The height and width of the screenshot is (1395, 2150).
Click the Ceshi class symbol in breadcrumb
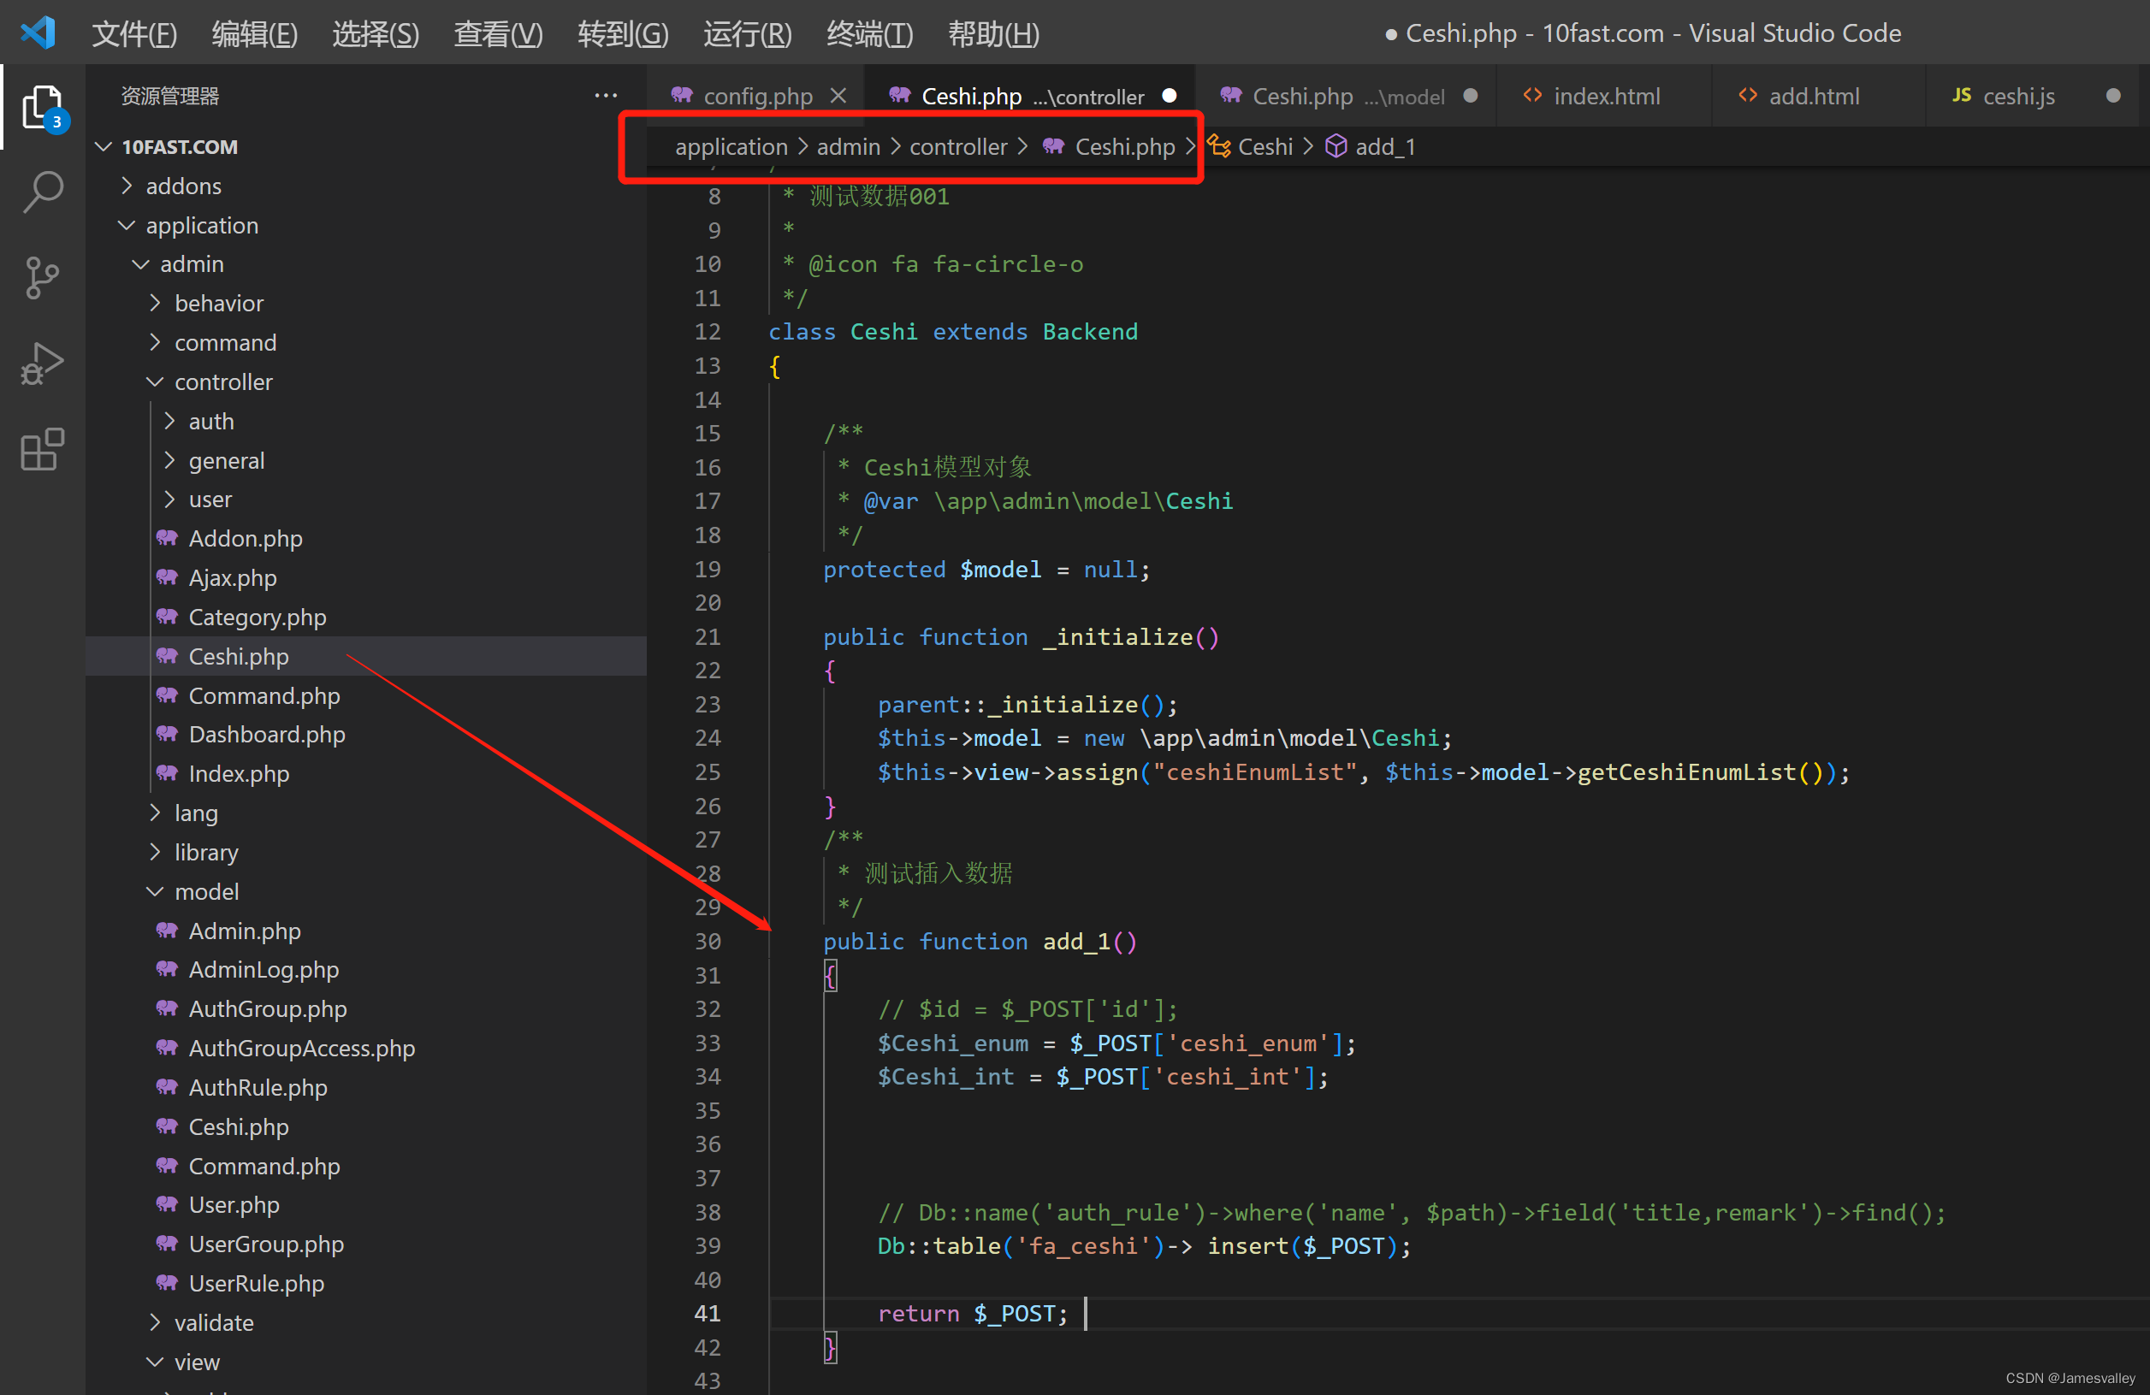tap(1265, 146)
